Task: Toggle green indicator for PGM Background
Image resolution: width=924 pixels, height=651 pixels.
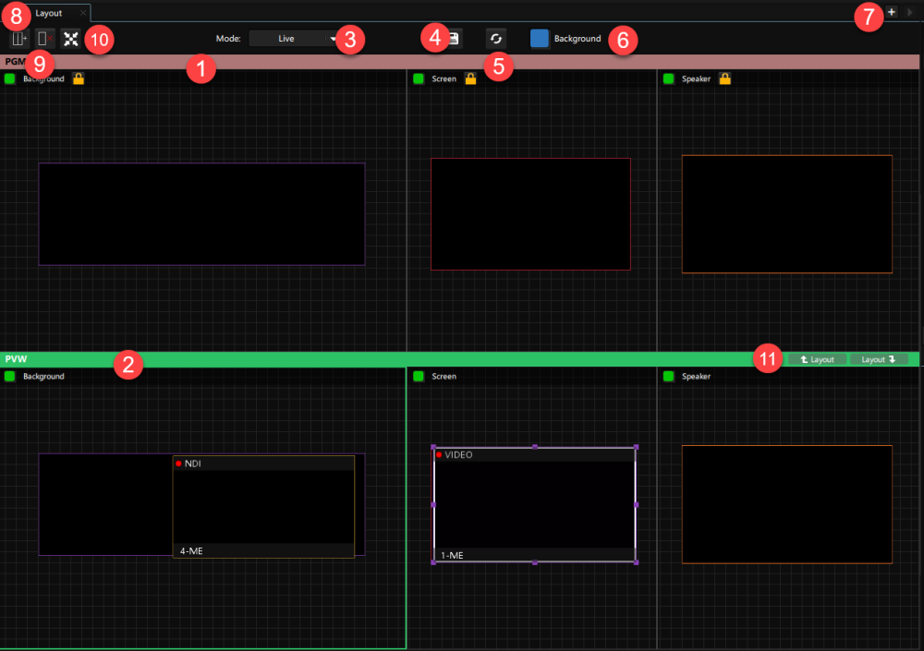Action: point(9,78)
